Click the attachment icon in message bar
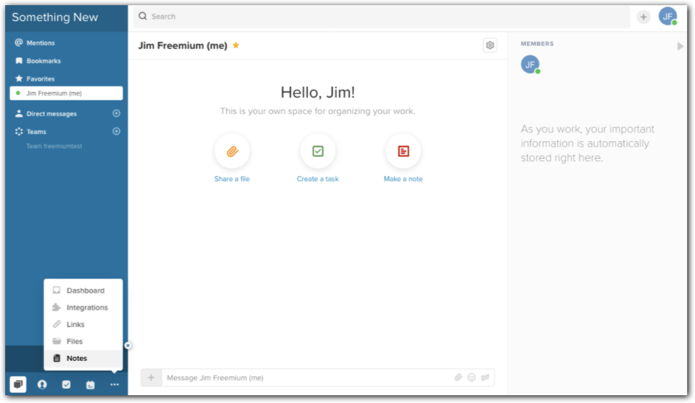 [x=458, y=377]
